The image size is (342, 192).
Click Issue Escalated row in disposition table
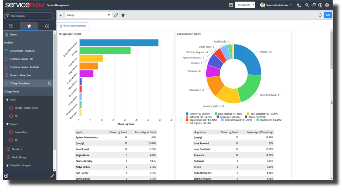(x=234, y=149)
